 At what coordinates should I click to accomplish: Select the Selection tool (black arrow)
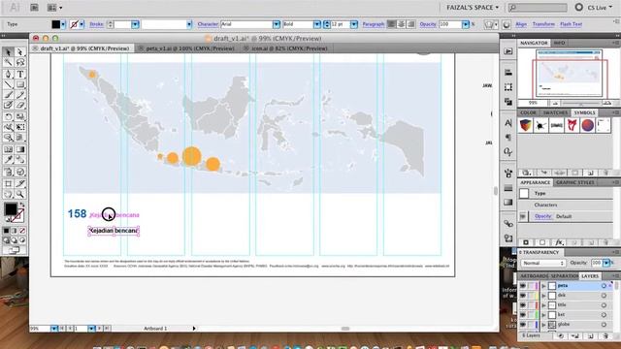[x=8, y=51]
